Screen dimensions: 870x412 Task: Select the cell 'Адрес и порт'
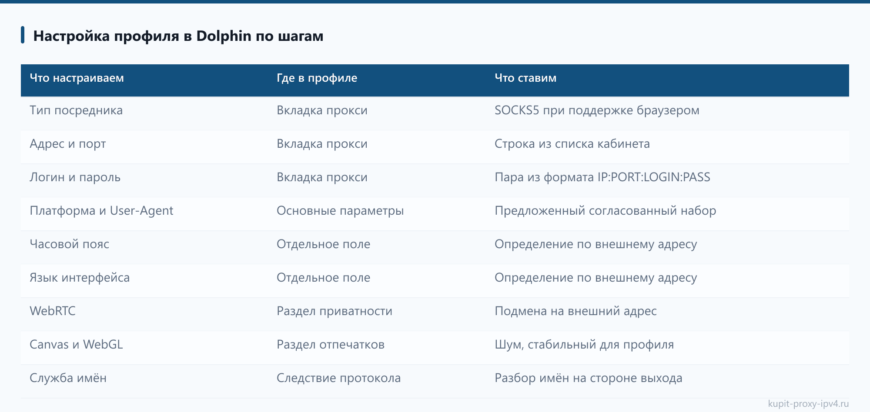pyautogui.click(x=68, y=144)
